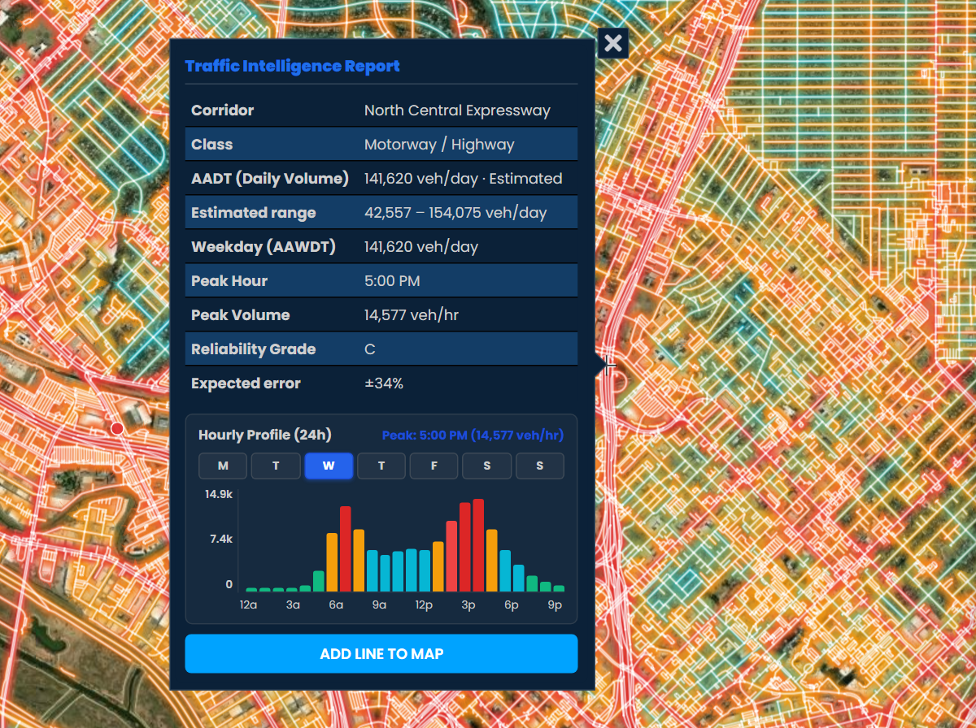976x728 pixels.
Task: Click the '6a' x-axis label
Action: click(x=336, y=605)
